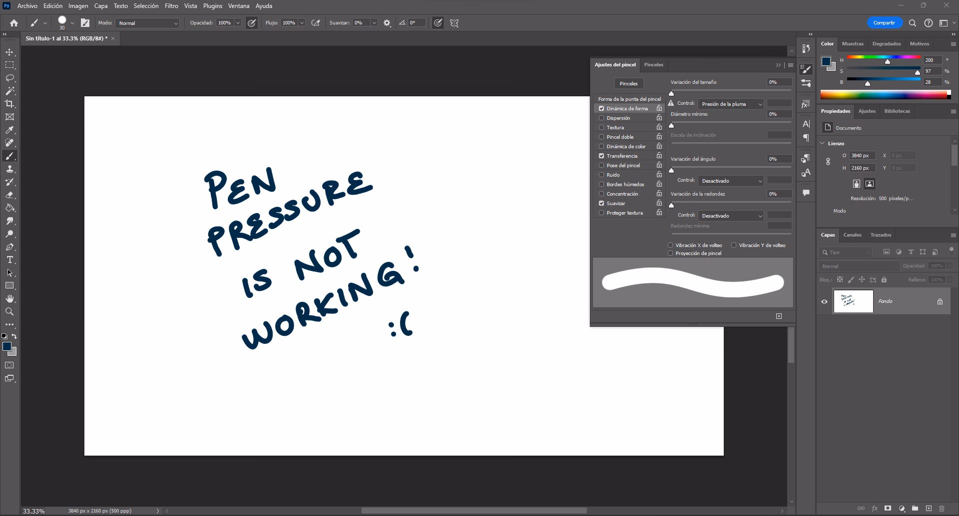The image size is (959, 516).
Task: Select the Move tool
Action: coord(10,52)
